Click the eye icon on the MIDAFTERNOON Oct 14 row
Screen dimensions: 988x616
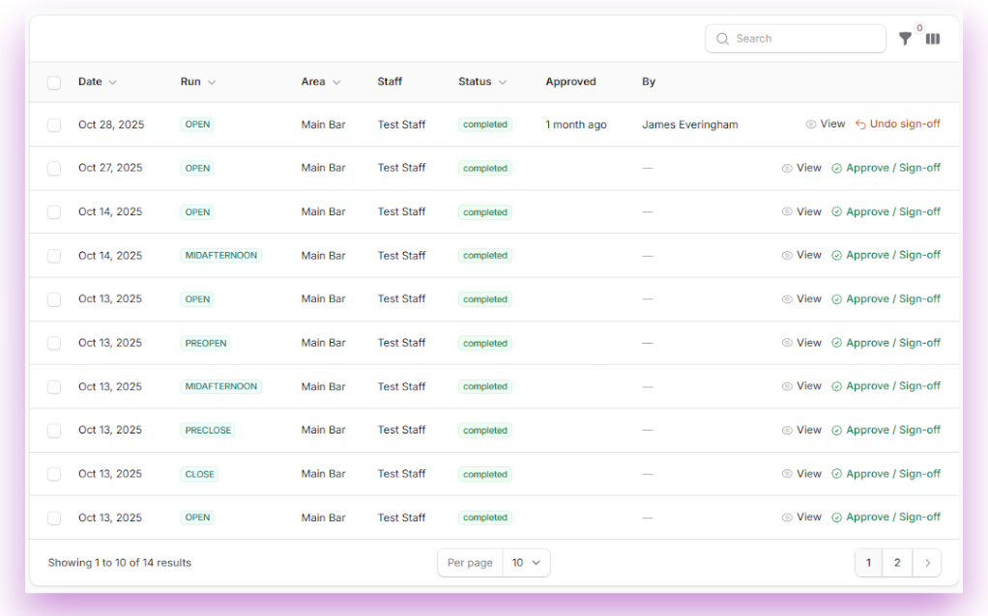(786, 255)
